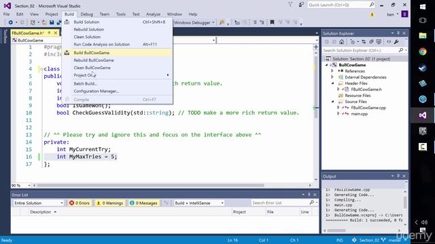Click the Task View icon on taskbar

[423, 20]
